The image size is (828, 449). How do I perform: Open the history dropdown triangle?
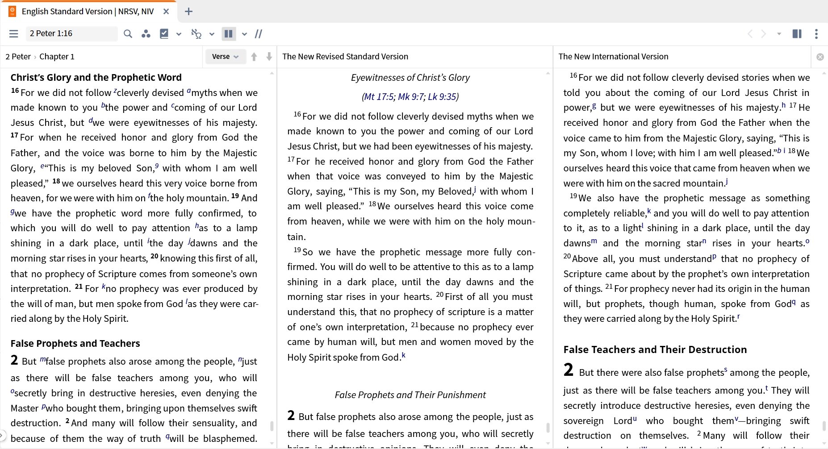(779, 33)
